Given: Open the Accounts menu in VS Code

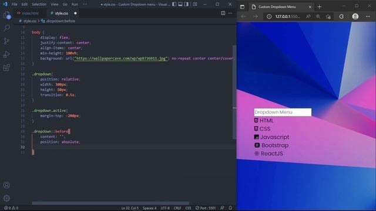Looking at the screenshot, I should pyautogui.click(x=6, y=185).
